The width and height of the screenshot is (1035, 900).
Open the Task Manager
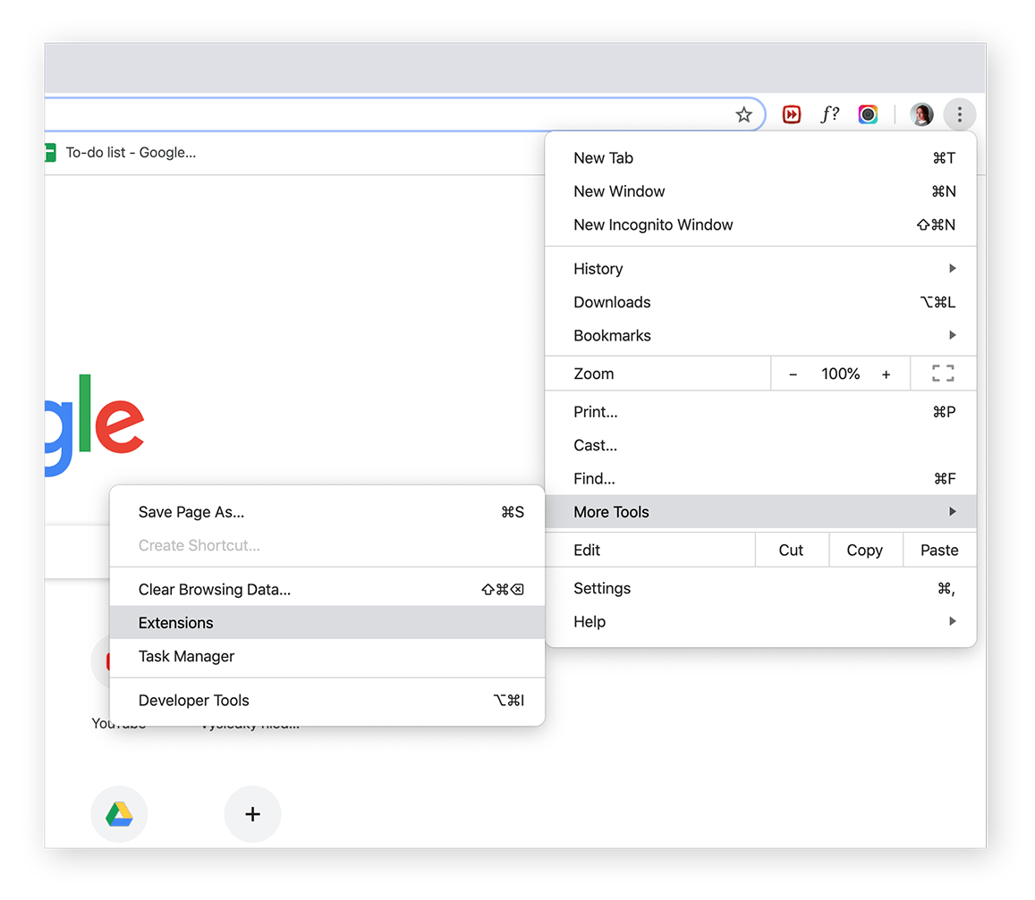tap(186, 656)
